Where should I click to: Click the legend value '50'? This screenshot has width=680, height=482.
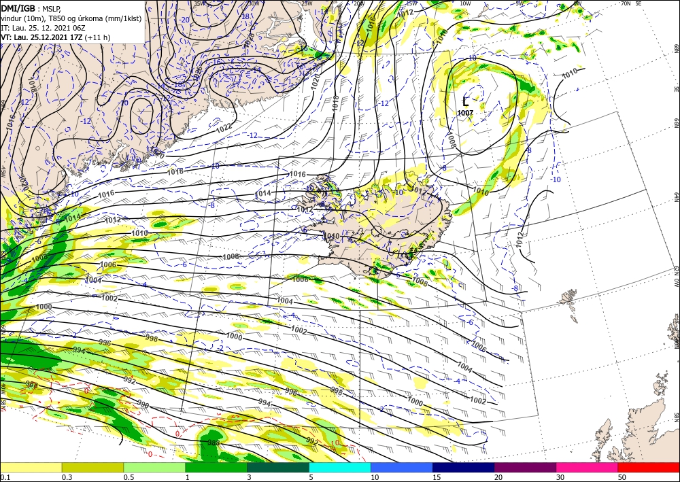[x=622, y=477]
